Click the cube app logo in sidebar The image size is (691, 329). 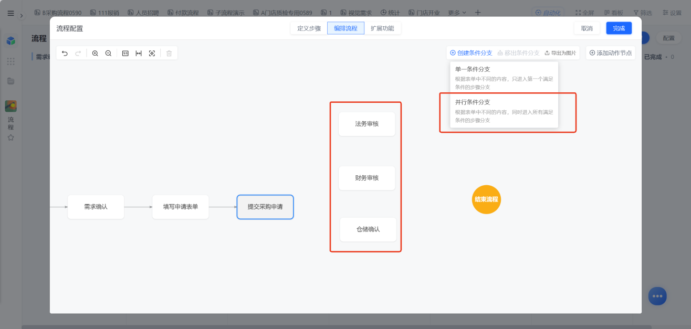pos(11,40)
